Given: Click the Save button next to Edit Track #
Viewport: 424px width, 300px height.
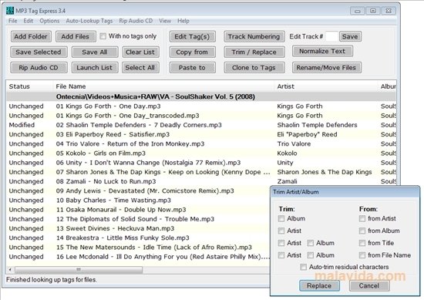Looking at the screenshot, I should 350,36.
